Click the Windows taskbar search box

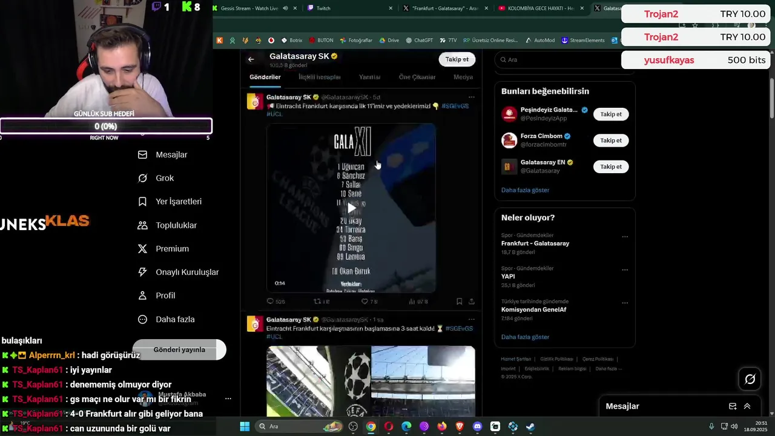click(299, 426)
